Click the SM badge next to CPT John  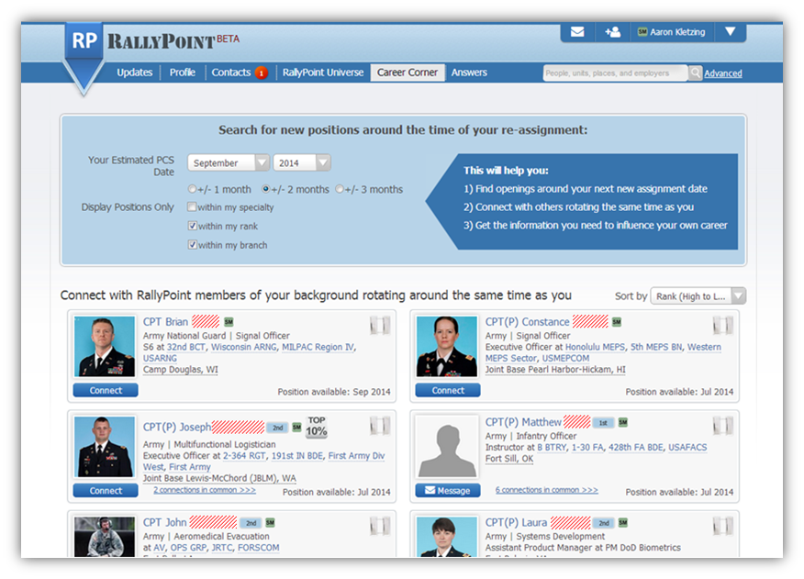[x=270, y=523]
